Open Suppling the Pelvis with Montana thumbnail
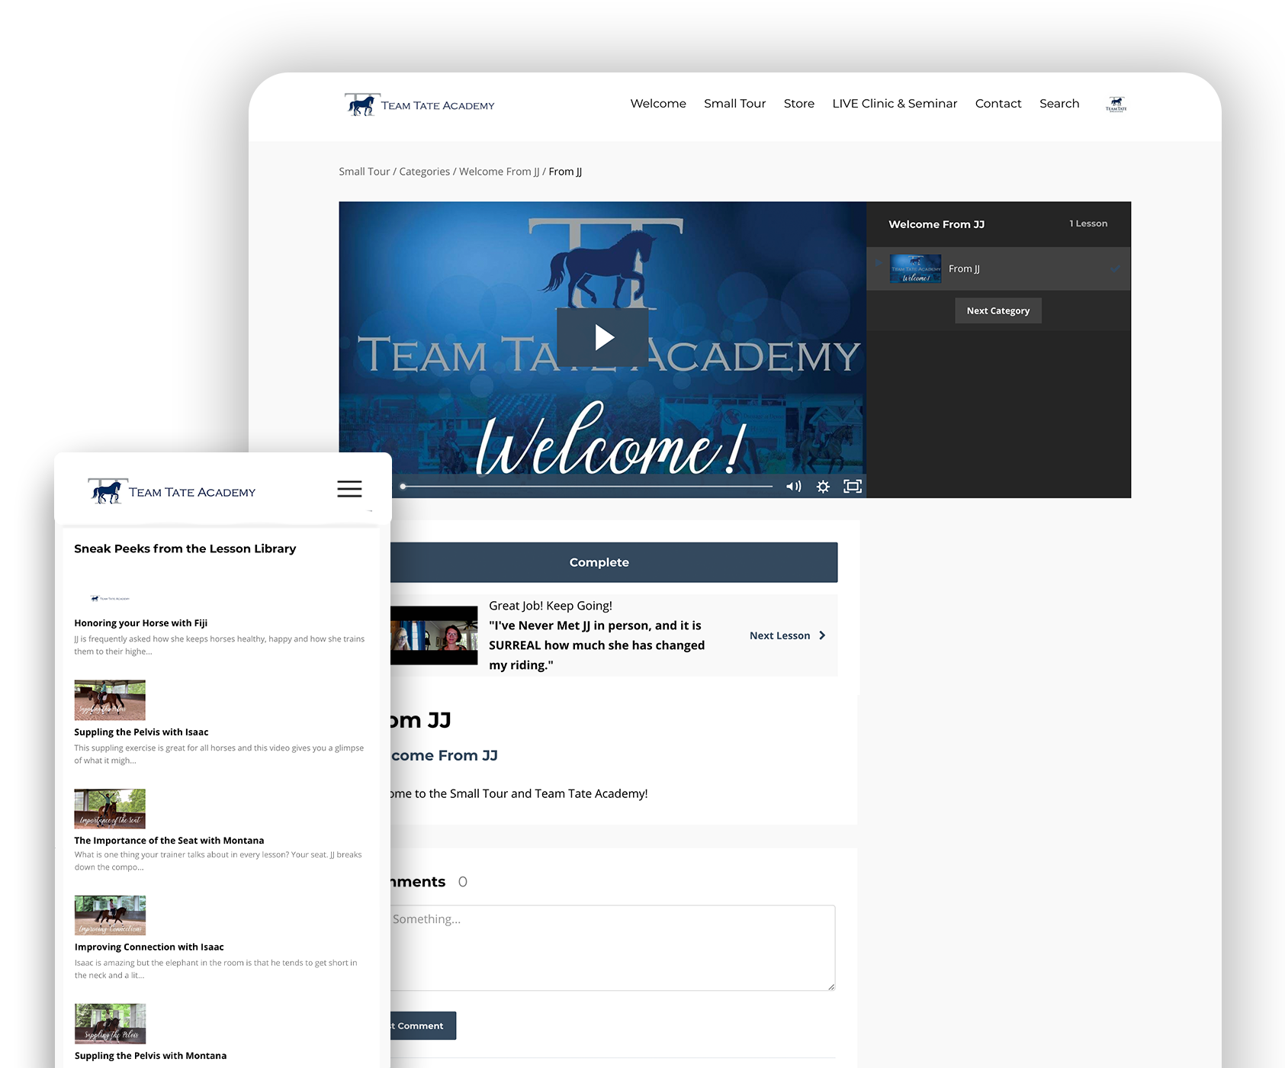Image resolution: width=1285 pixels, height=1068 pixels. point(110,1024)
